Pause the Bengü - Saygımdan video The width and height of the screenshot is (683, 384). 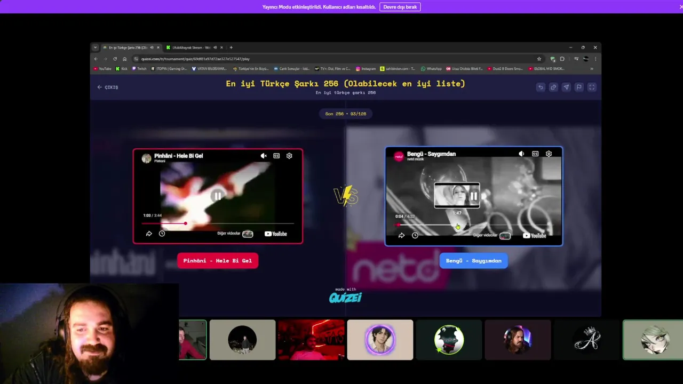point(474,196)
